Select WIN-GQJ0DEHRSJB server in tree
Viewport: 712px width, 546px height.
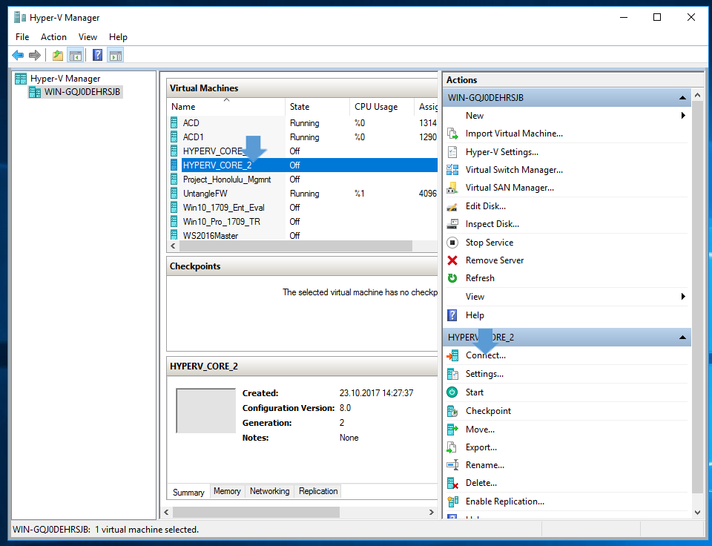(82, 92)
